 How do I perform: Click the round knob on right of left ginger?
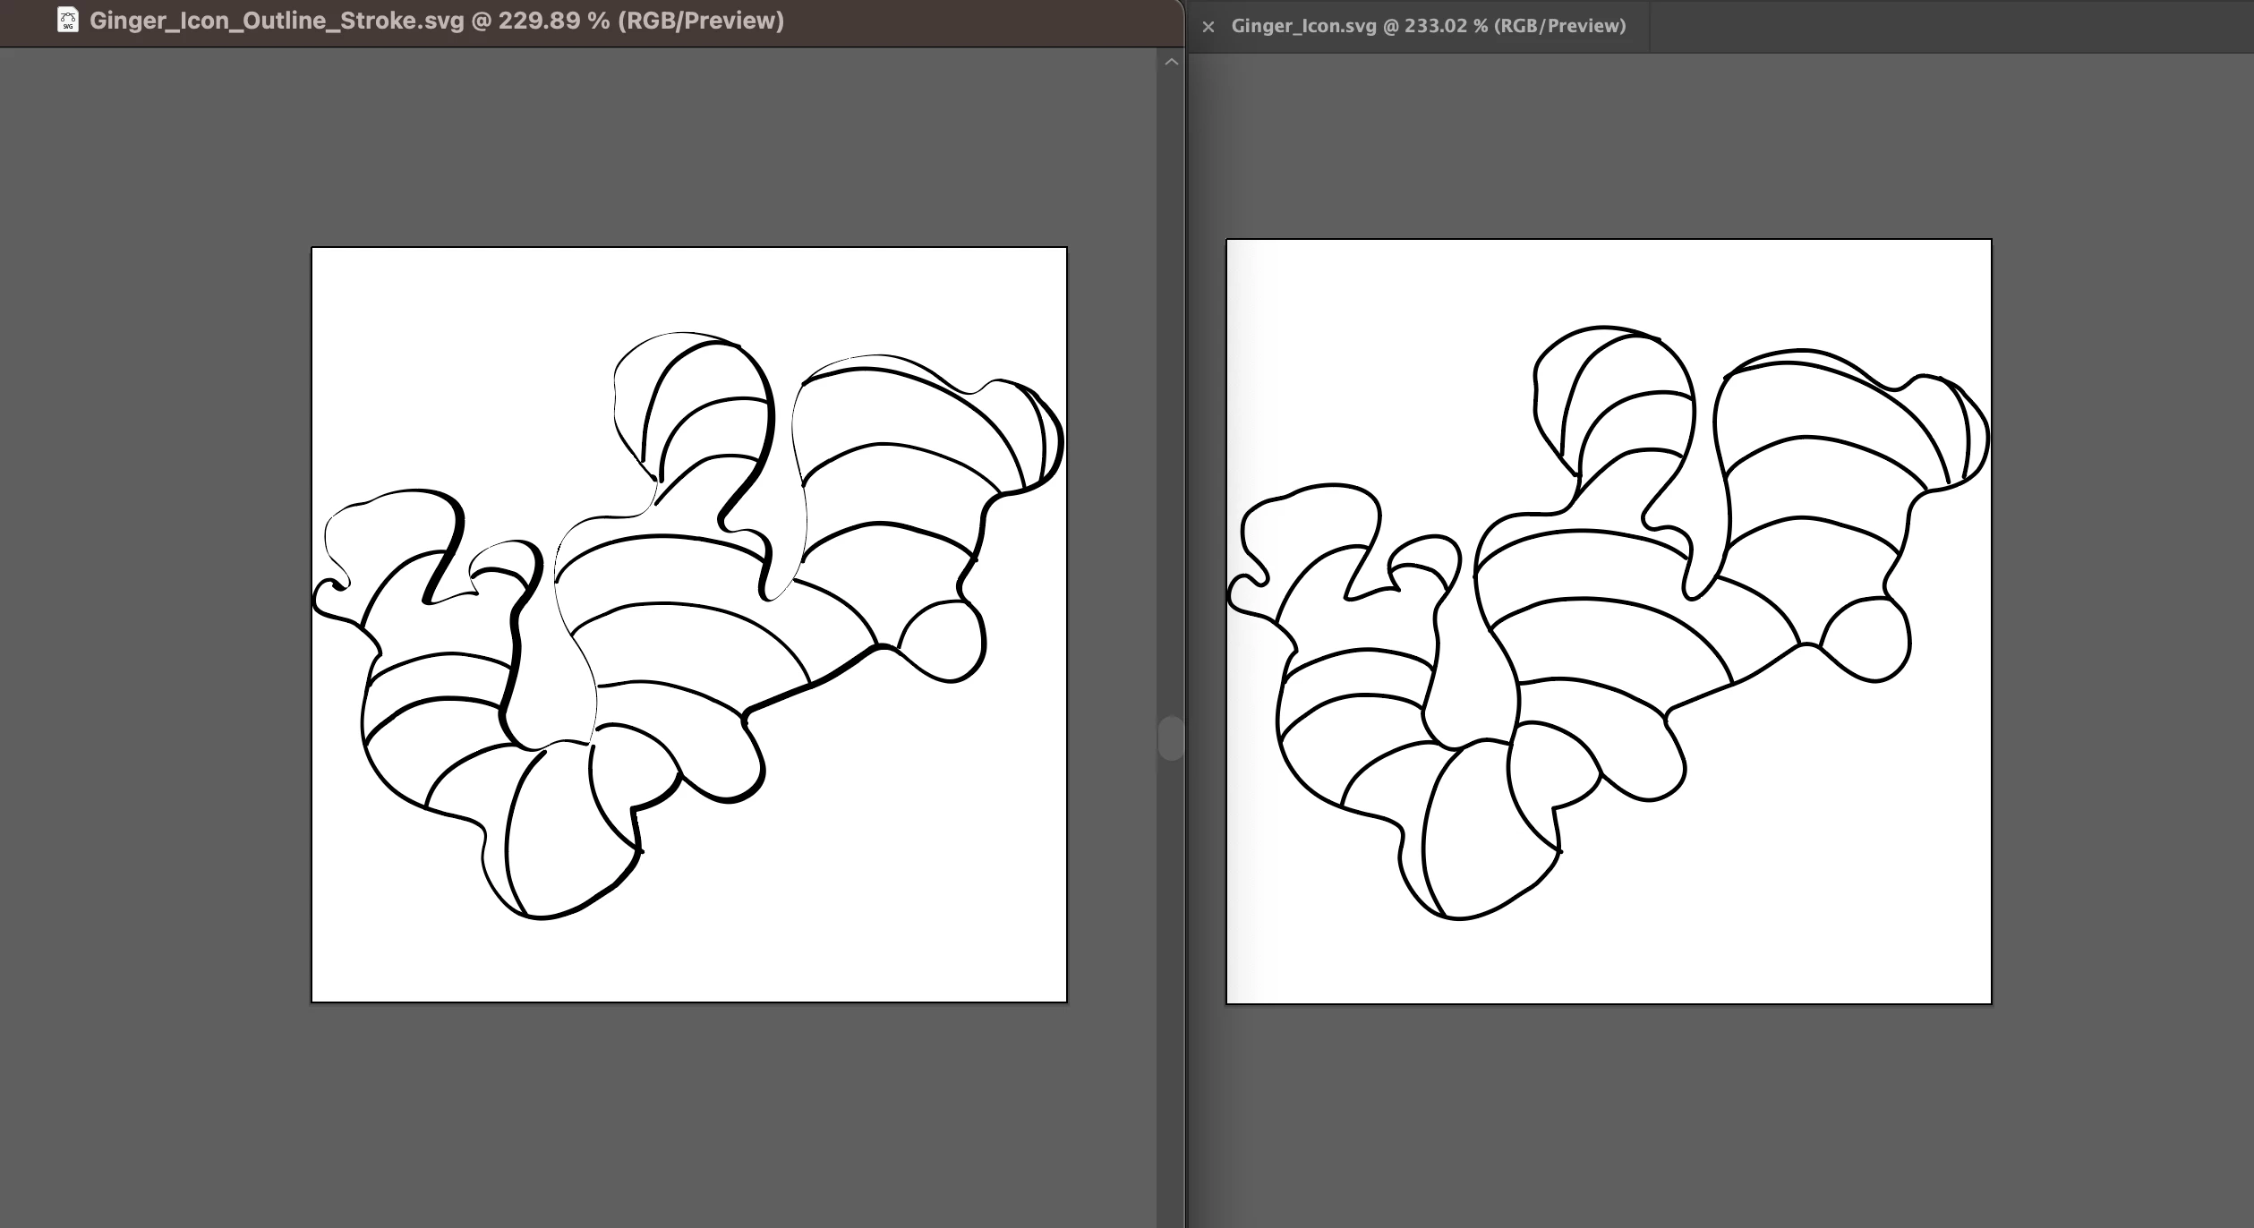[944, 640]
